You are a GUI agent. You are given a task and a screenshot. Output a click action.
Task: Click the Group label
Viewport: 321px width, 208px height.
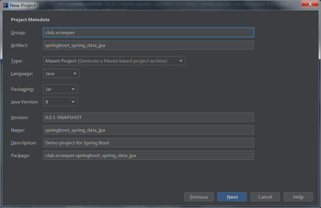click(x=18, y=33)
